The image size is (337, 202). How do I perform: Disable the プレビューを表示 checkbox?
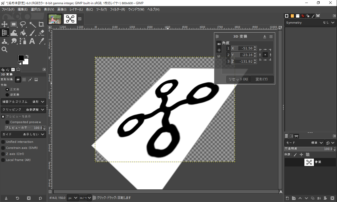[x=3, y=117]
